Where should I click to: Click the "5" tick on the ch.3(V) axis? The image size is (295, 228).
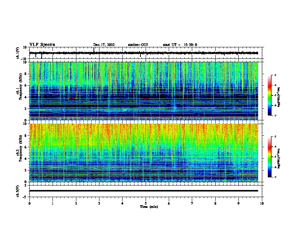[26, 185]
